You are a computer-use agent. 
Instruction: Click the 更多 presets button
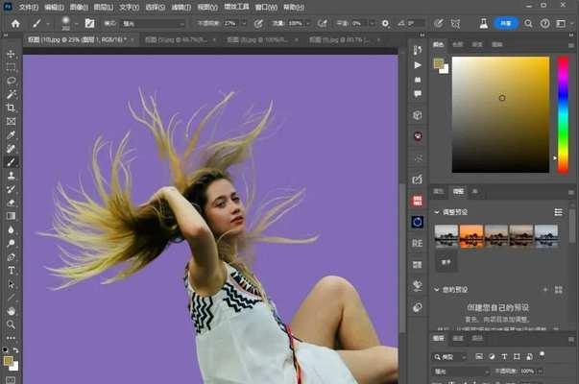446,262
